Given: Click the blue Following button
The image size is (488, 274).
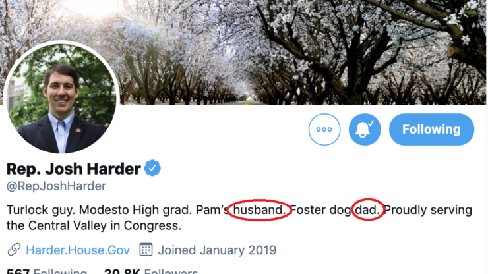Looking at the screenshot, I should coord(431,129).
